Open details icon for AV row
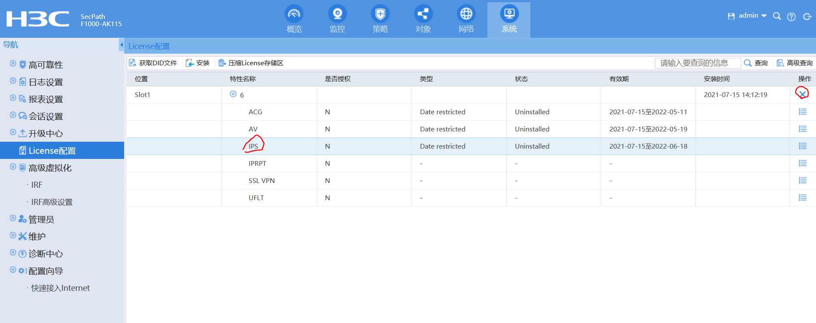The image size is (816, 323). 802,129
